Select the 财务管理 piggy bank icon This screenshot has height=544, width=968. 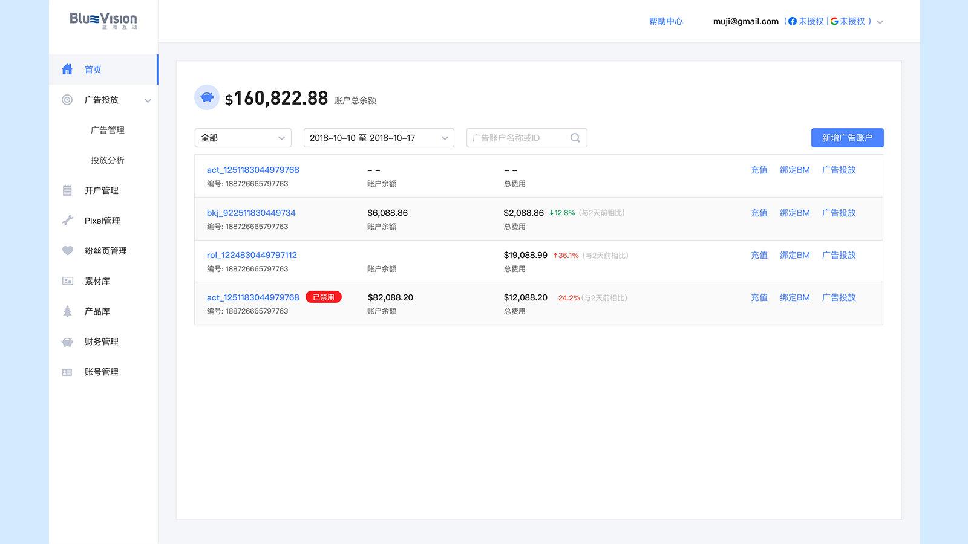(x=67, y=341)
